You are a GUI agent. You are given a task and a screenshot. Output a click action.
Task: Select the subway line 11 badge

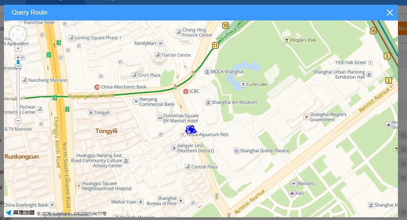(x=215, y=46)
